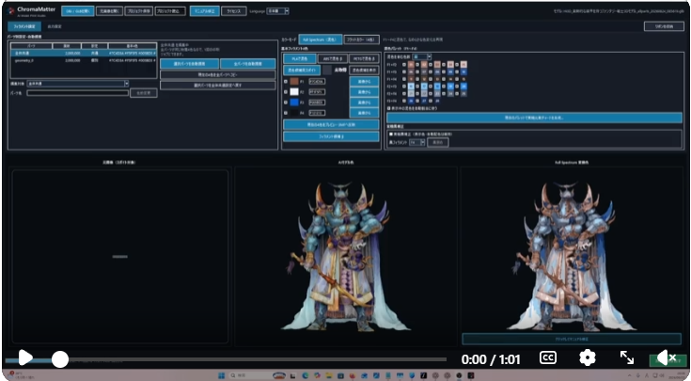Screen dimensions: 691x381
Task: Open the black filament F4 dropdown
Action: click(416, 142)
